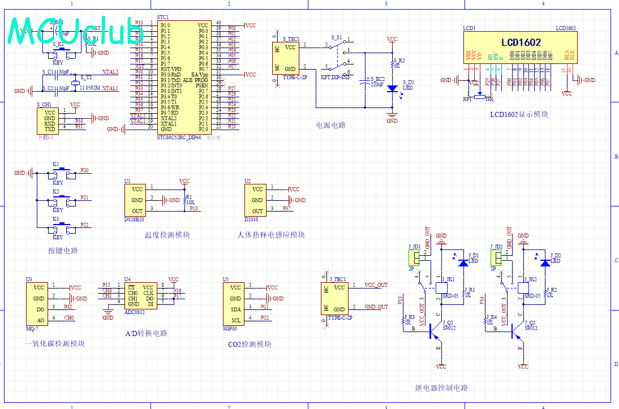Select the RP1 10K potentiometer symbol

click(x=480, y=96)
